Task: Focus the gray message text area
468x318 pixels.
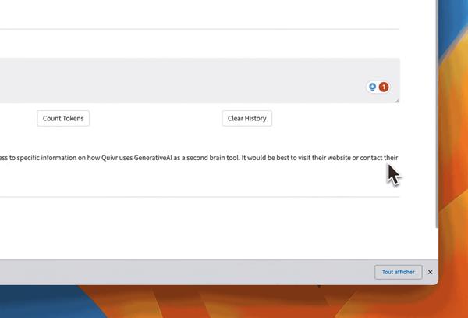Action: [200, 80]
